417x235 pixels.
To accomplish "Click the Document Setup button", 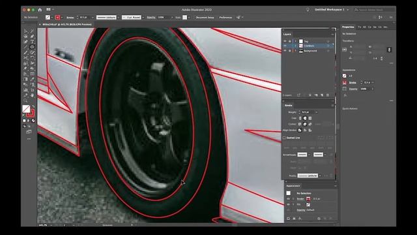I will tap(205, 18).
